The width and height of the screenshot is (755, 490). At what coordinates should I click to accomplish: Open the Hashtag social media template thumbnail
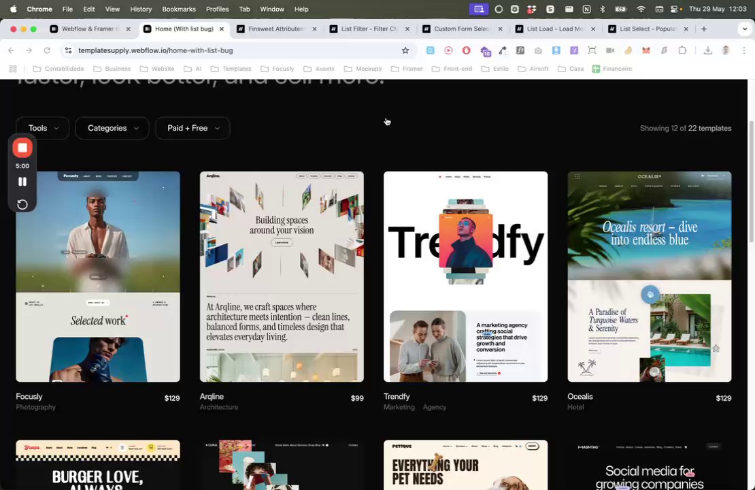click(650, 465)
